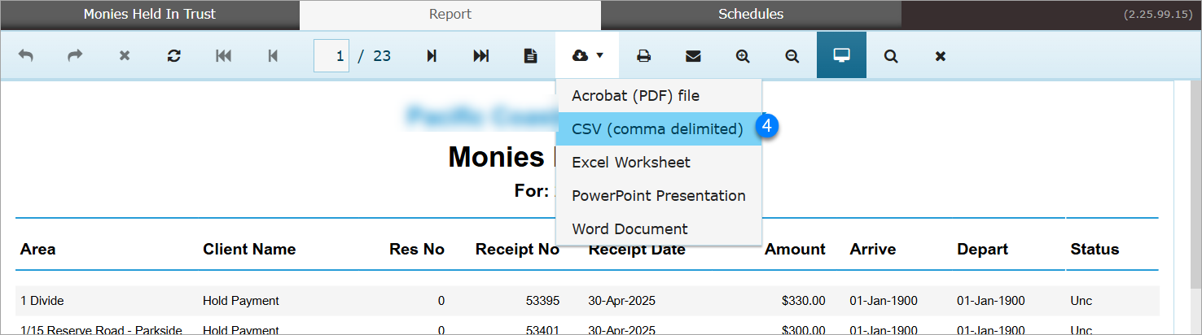Open the Monies Held In Trust tab
Image resolution: width=1202 pixels, height=335 pixels.
pos(150,15)
